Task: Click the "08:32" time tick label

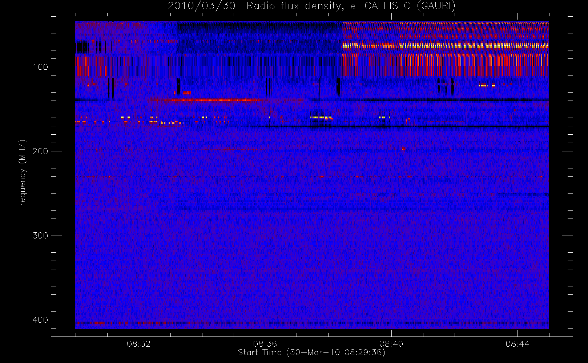Action: tap(138, 344)
